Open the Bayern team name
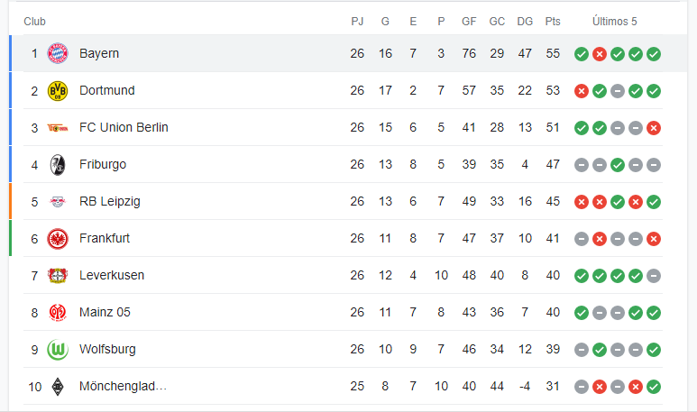This screenshot has width=697, height=412. click(x=99, y=53)
